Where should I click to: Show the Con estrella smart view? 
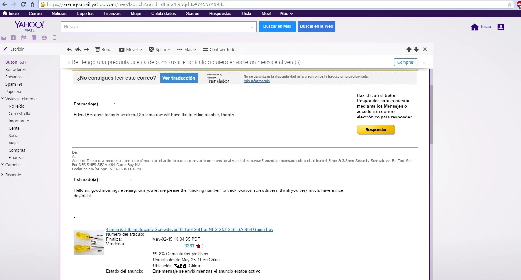point(19,113)
